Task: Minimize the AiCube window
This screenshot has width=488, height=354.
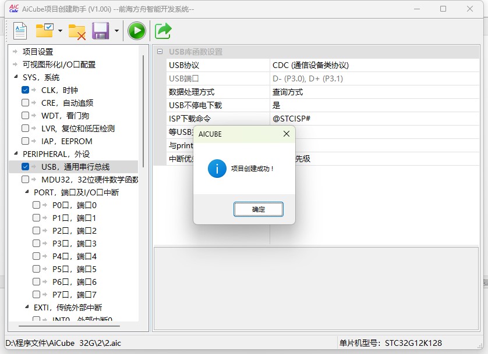Action: pyautogui.click(x=417, y=9)
